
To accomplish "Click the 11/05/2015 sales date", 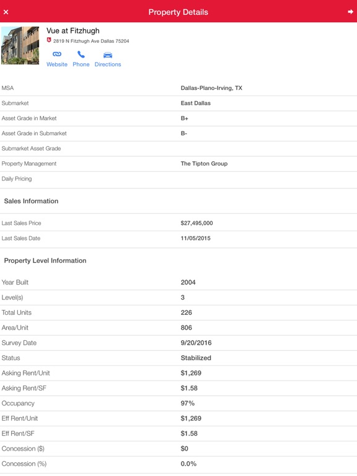I will click(195, 238).
